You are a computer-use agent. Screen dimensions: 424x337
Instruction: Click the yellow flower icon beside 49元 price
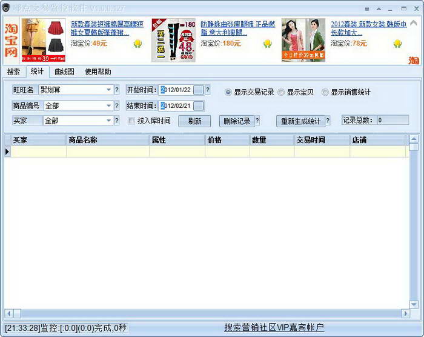[x=137, y=43]
